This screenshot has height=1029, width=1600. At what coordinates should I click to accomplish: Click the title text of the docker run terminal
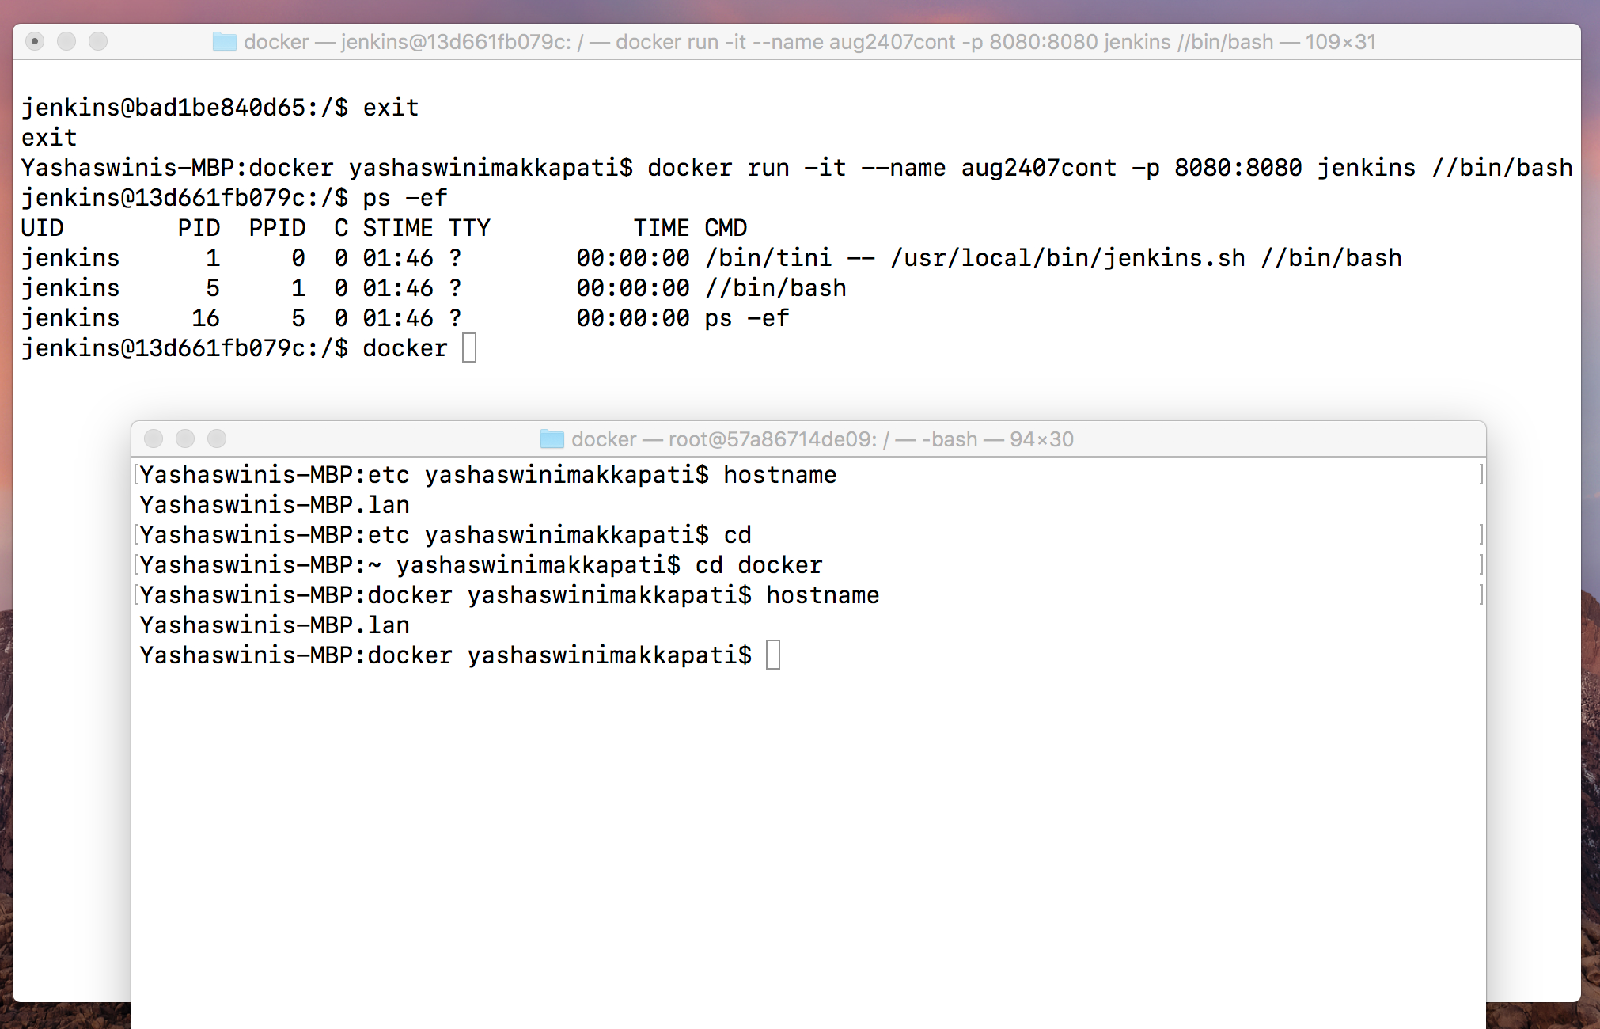pos(809,42)
